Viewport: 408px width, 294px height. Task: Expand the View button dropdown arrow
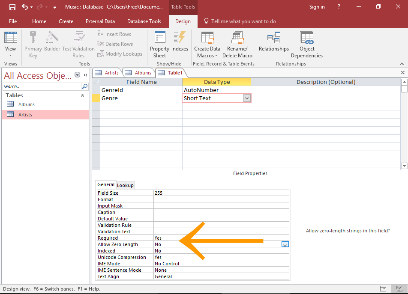coord(10,55)
